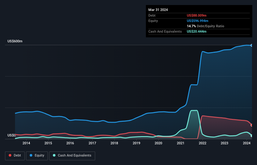
Task: Select the Equity endpoint marker at Mar 2024
Action: pos(252,45)
